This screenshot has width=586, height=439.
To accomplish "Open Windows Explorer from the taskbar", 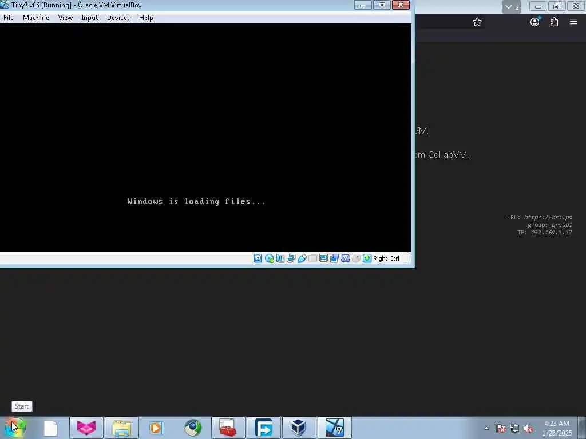I will (122, 428).
